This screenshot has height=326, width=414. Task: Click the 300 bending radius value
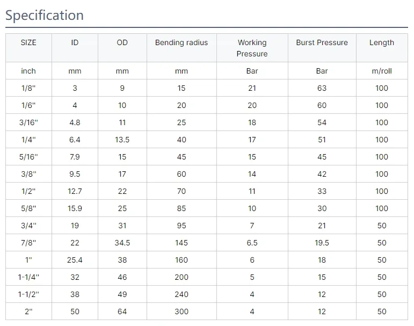coord(181,311)
